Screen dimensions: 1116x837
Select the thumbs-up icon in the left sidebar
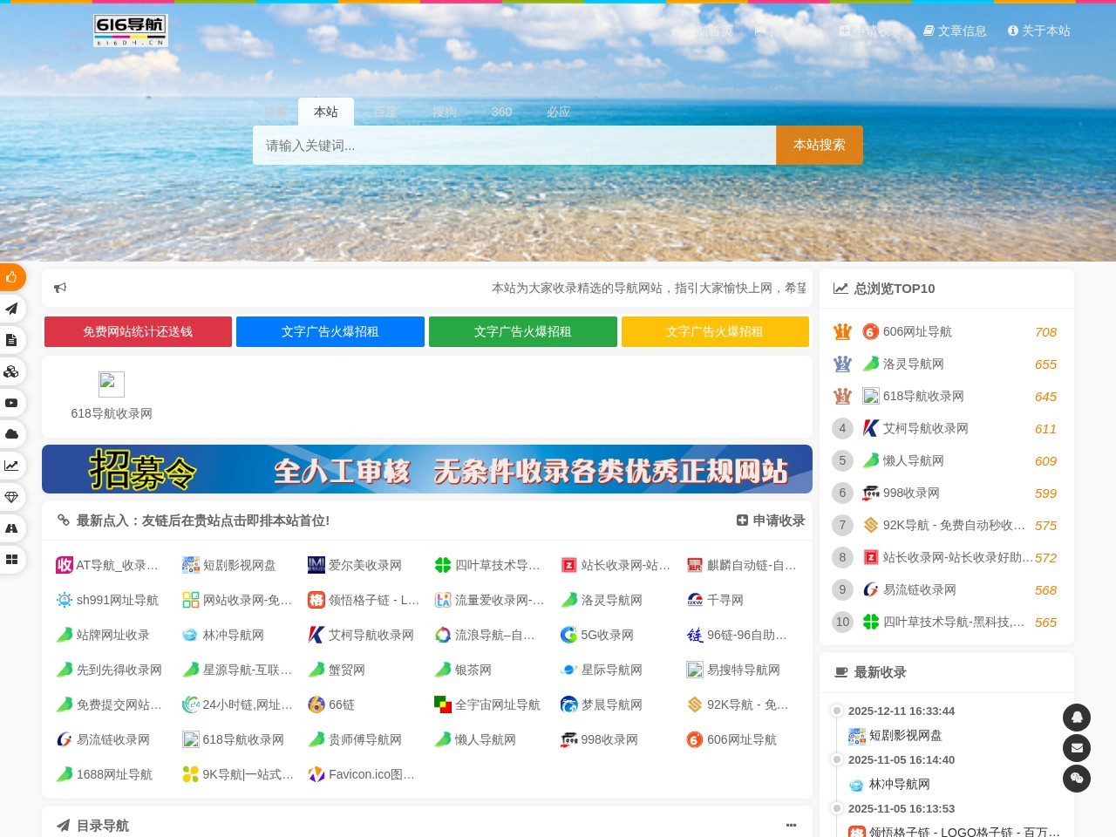pyautogui.click(x=11, y=276)
